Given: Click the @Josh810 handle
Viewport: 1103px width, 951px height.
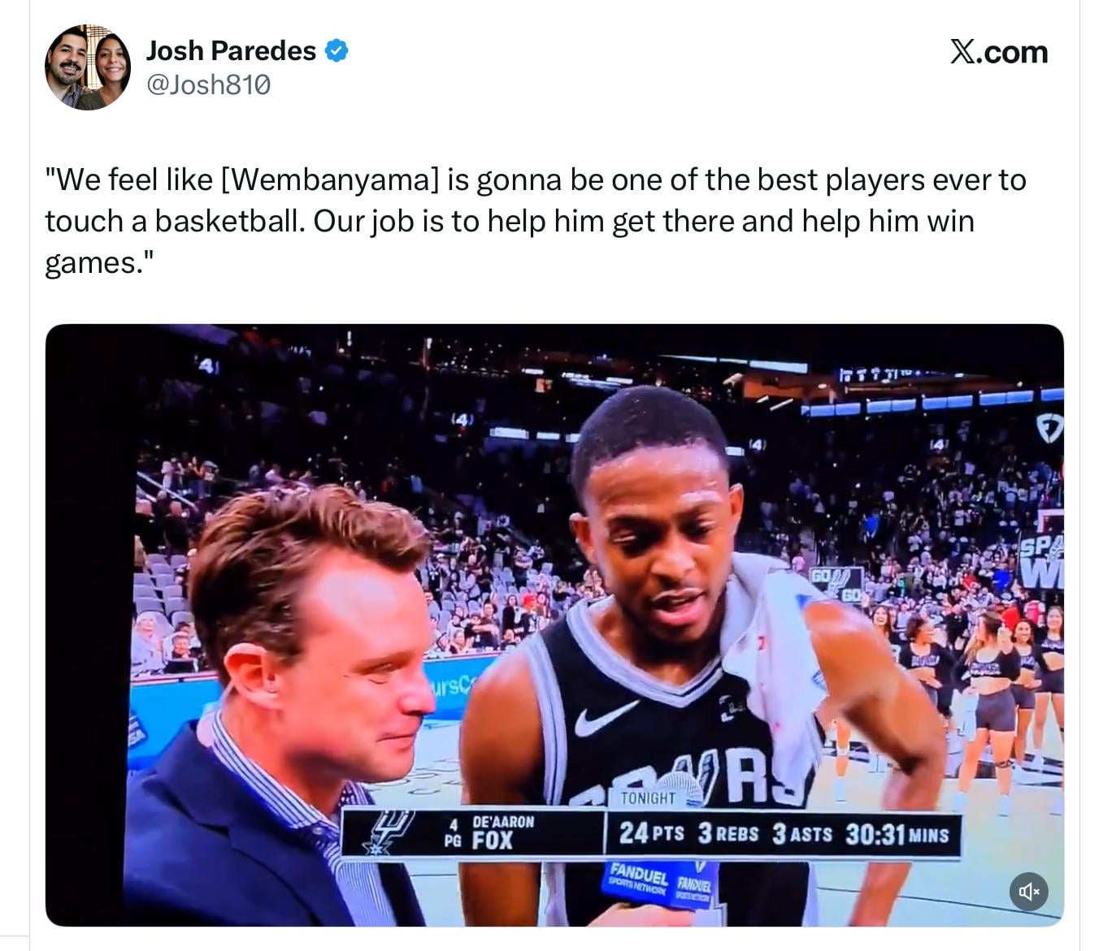Looking at the screenshot, I should pos(208,84).
